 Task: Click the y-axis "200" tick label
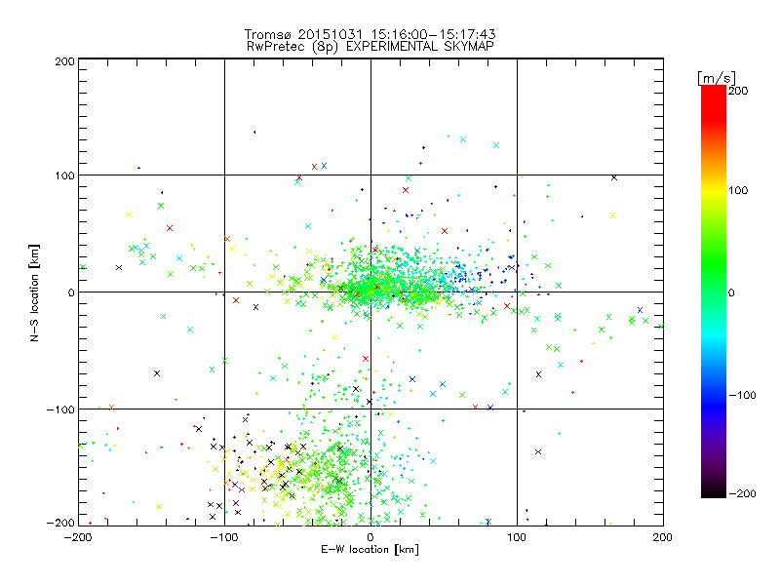click(x=64, y=61)
